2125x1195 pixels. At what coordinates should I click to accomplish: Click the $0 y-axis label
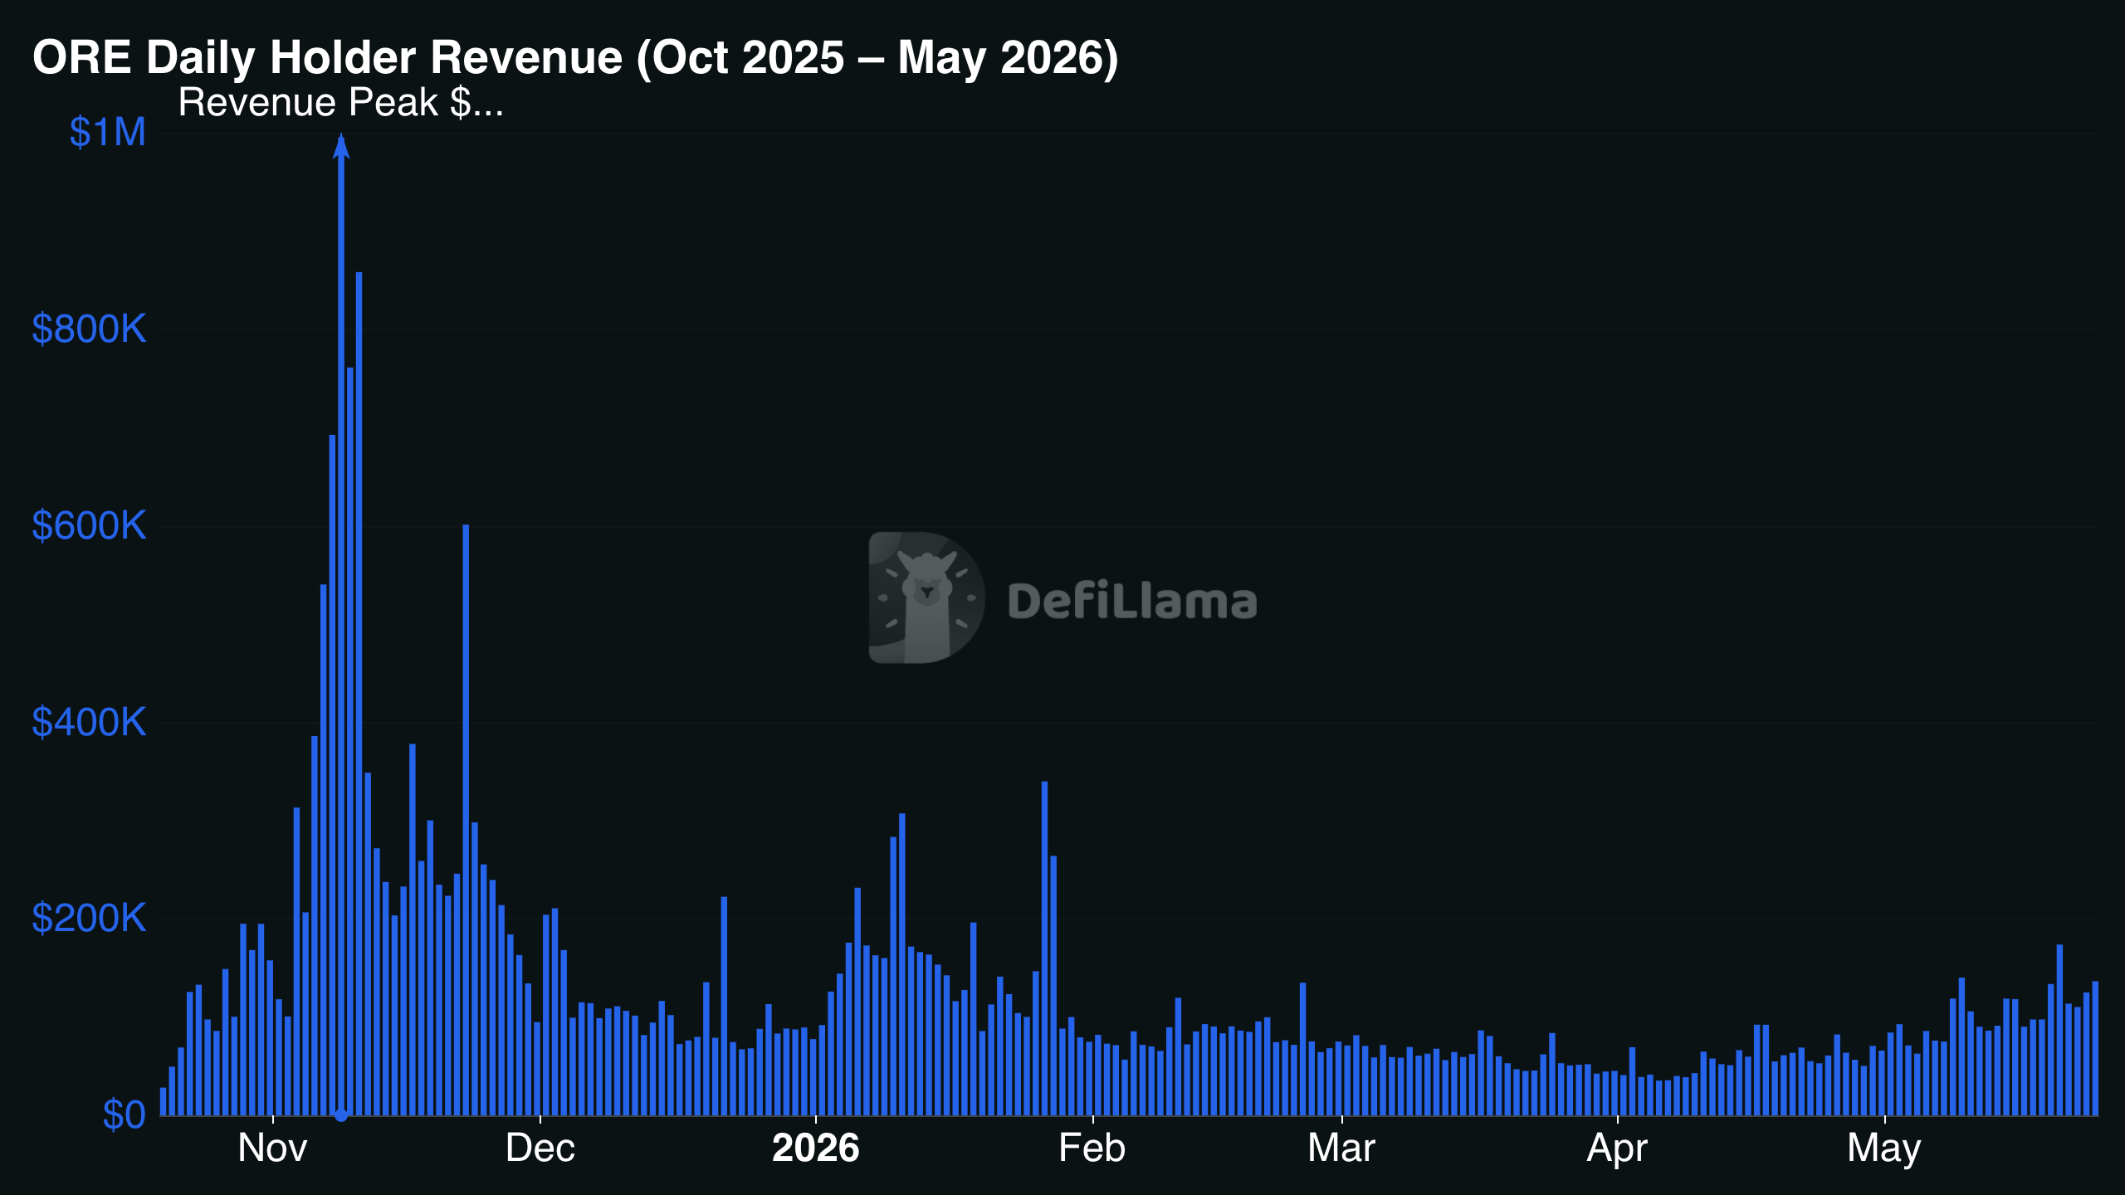[x=124, y=1115]
